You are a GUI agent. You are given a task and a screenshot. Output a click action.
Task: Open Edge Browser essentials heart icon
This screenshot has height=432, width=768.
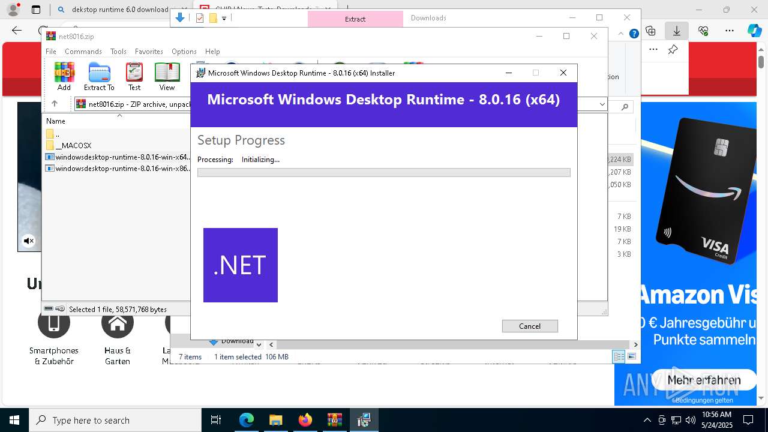703,31
